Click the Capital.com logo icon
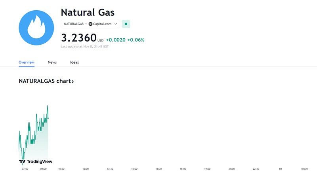The height and width of the screenshot is (174, 317). click(91, 24)
